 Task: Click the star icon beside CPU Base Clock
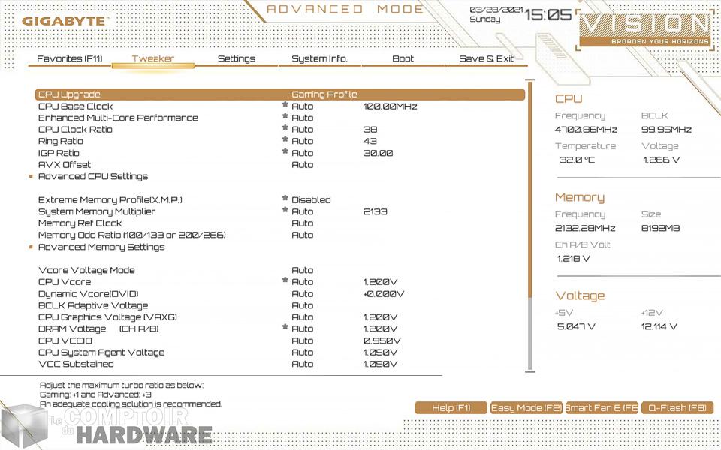(285, 106)
